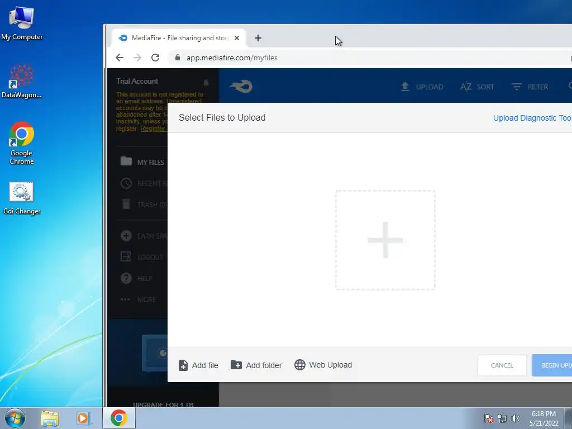Select the MediaFire browser tab
Image resolution: width=572 pixels, height=429 pixels.
pyautogui.click(x=179, y=38)
